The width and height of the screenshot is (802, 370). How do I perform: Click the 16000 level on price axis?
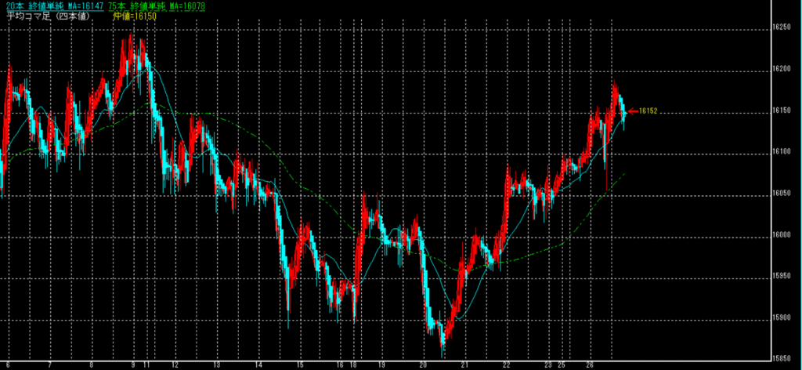tap(780, 235)
